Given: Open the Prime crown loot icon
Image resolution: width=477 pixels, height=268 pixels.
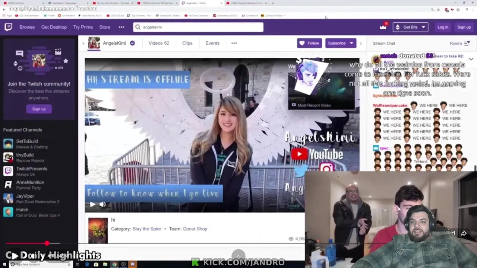Looking at the screenshot, I should [x=383, y=27].
